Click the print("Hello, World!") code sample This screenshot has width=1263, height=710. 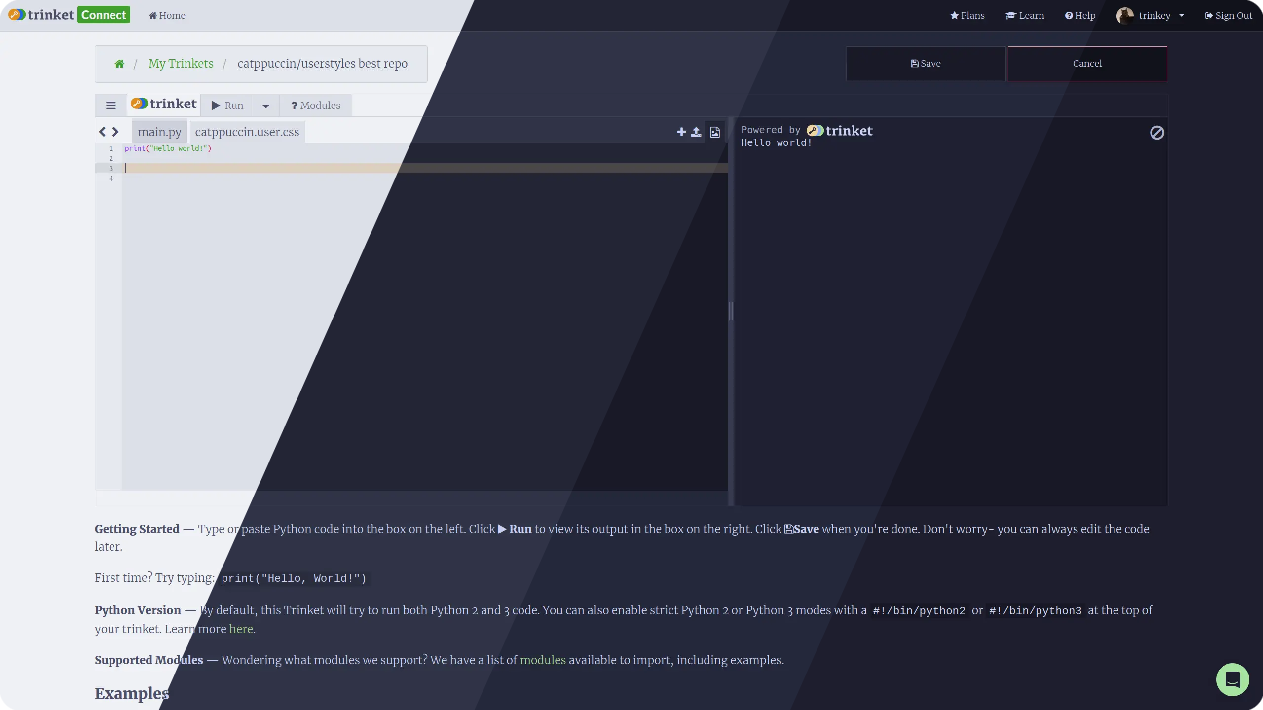point(294,578)
